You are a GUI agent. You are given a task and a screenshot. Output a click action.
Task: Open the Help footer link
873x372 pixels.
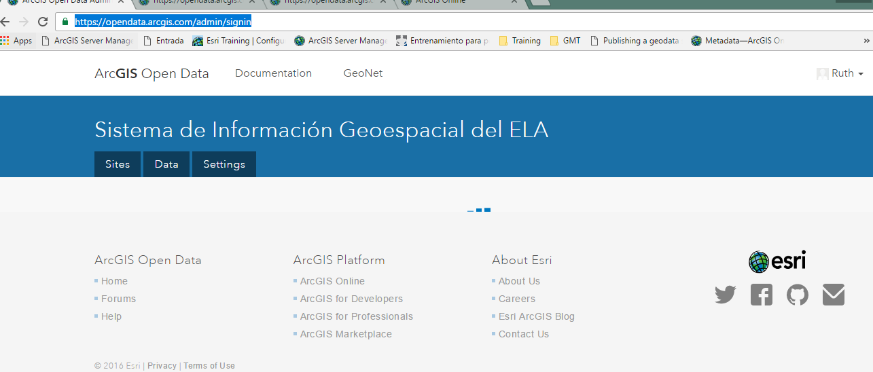point(111,316)
